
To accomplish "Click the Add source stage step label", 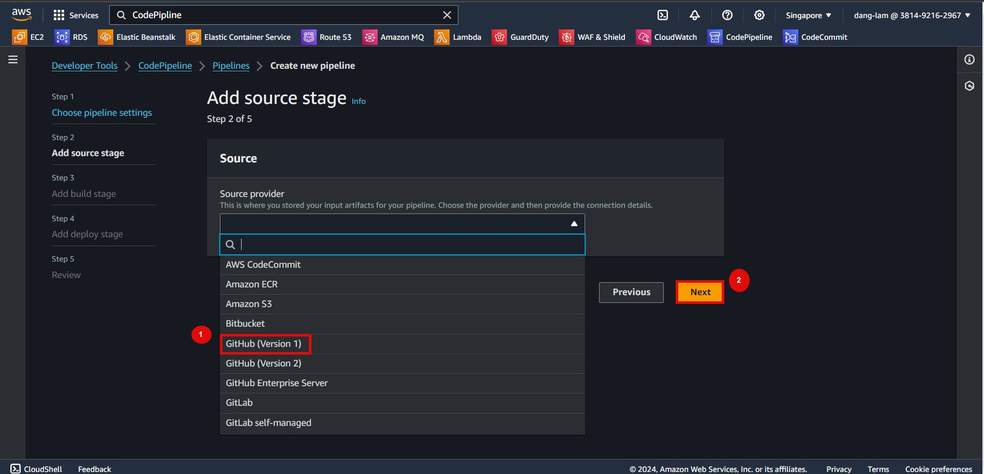I will coord(88,153).
